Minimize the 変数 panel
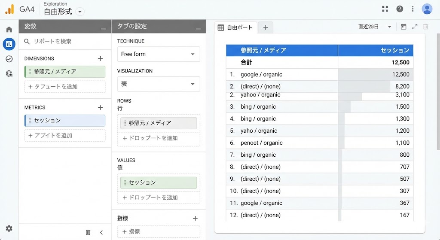Screen dimensions: 440x240 (x=103, y=28)
